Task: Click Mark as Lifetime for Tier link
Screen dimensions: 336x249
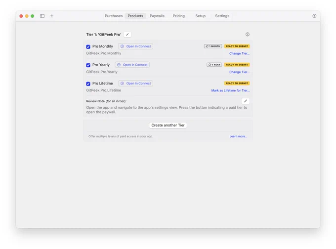Action: point(230,90)
